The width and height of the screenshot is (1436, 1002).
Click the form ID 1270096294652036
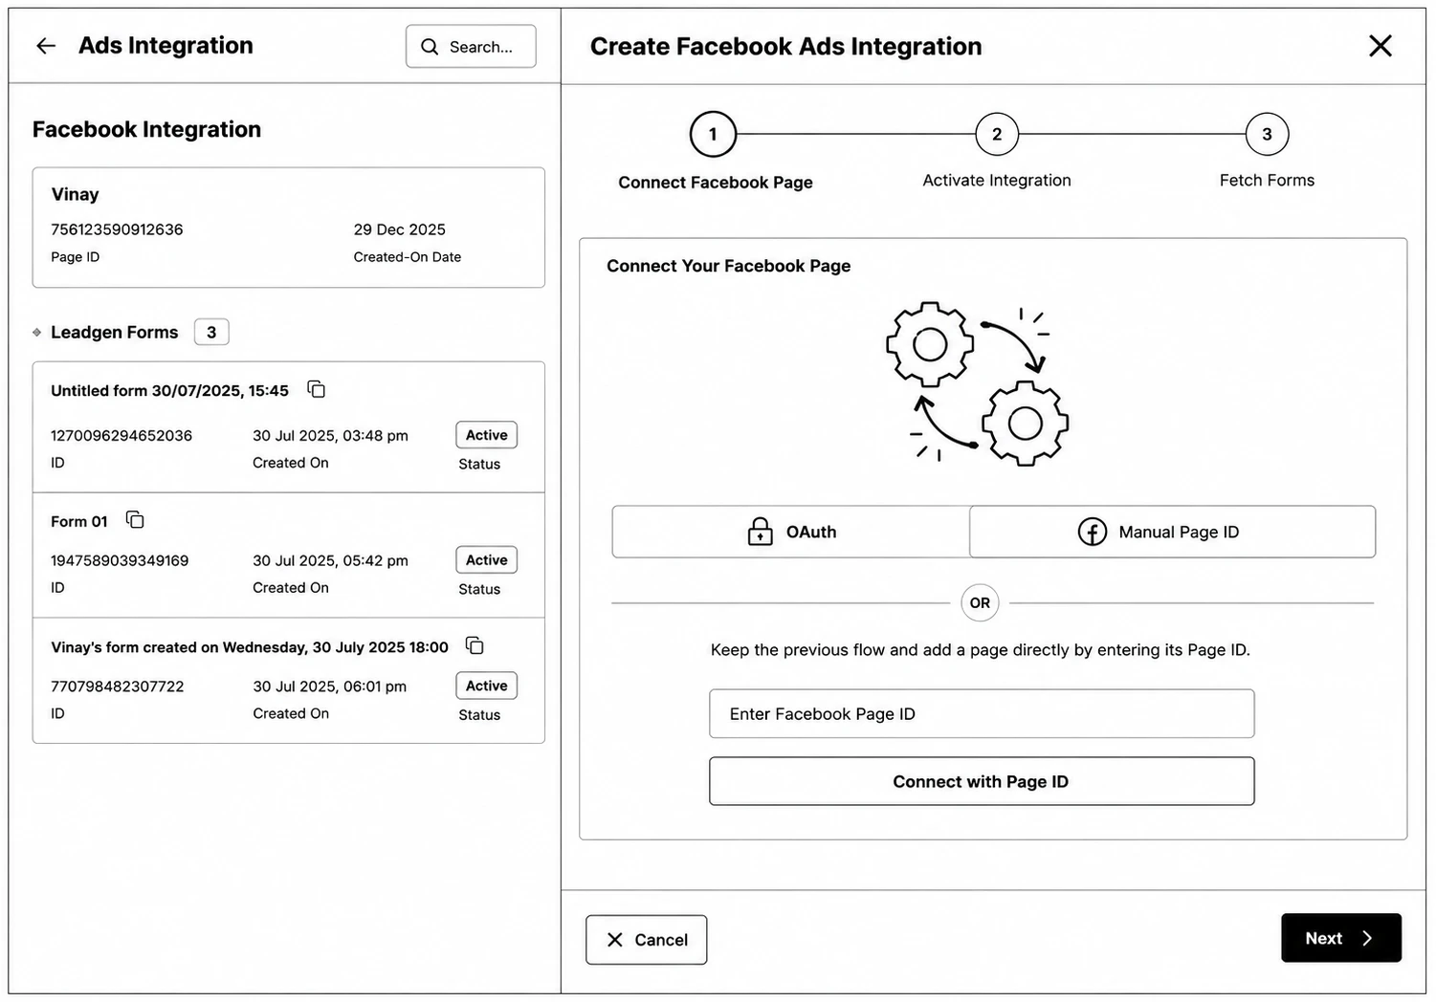click(x=122, y=435)
